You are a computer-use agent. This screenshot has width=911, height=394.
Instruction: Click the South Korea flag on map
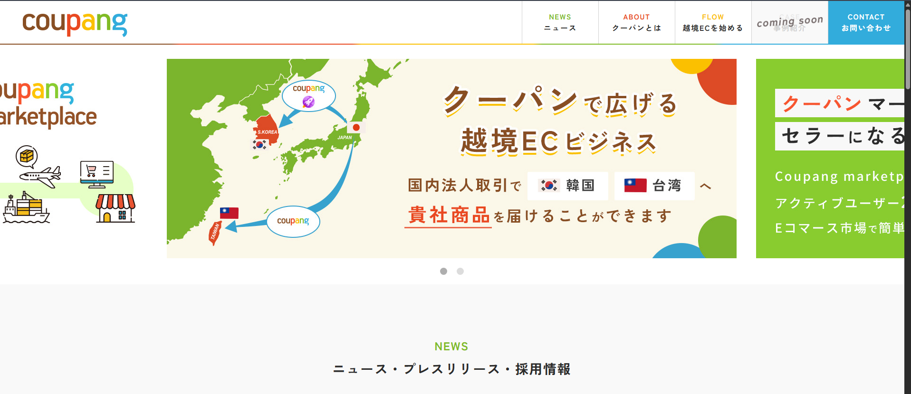pyautogui.click(x=259, y=144)
